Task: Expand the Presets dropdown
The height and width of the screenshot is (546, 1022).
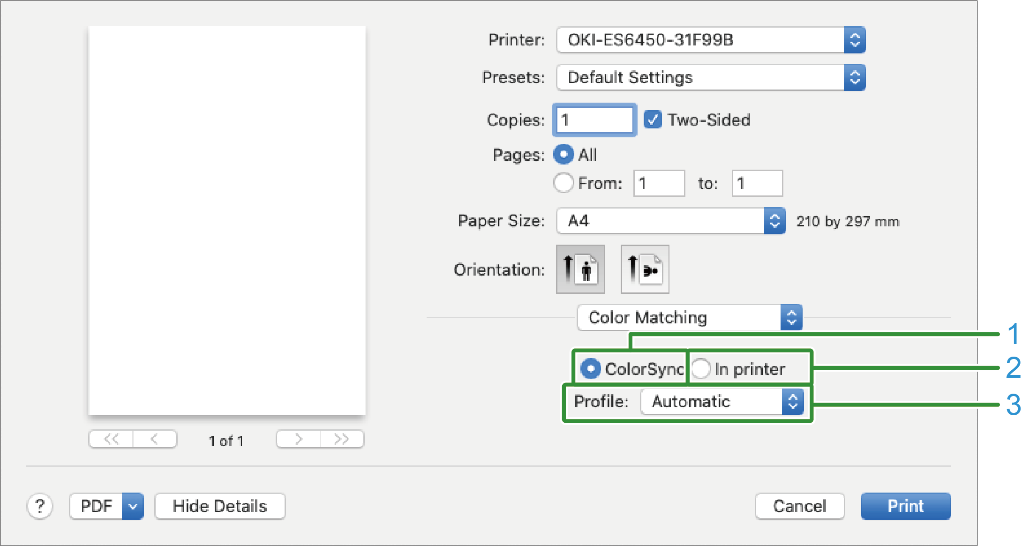Action: point(711,77)
